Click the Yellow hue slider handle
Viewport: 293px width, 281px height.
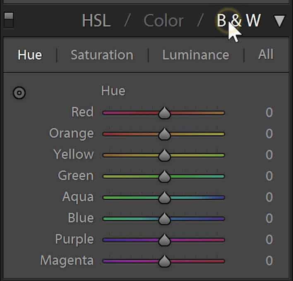tap(164, 155)
